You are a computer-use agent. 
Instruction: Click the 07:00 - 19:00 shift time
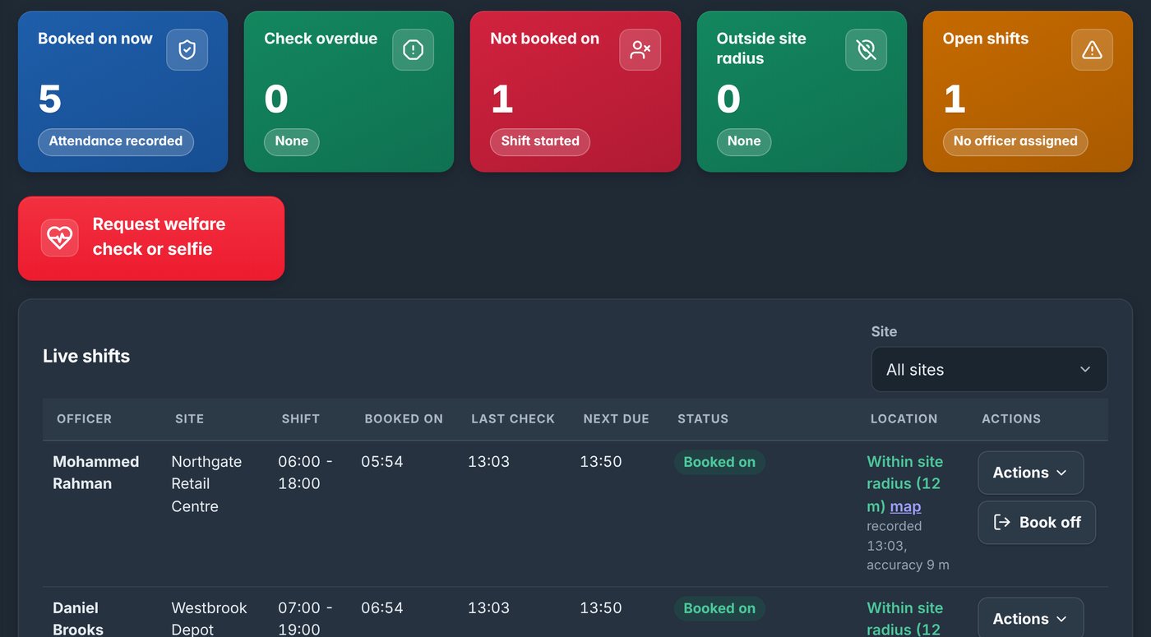(x=305, y=619)
